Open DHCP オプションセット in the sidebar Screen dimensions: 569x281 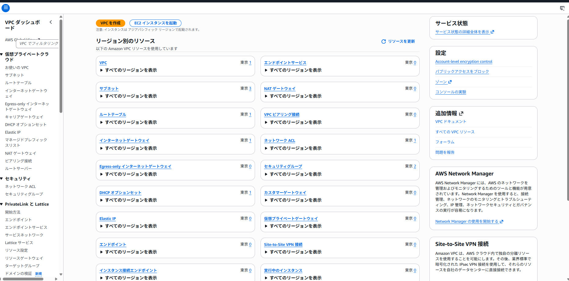pos(26,125)
